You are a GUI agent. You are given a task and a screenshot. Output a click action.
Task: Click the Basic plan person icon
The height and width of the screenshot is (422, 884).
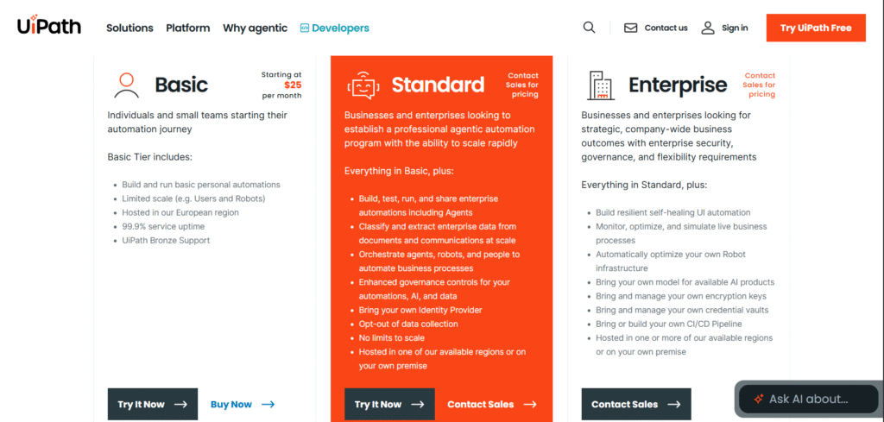tap(126, 85)
